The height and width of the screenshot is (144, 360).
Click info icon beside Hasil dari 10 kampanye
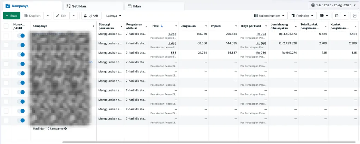(66, 128)
